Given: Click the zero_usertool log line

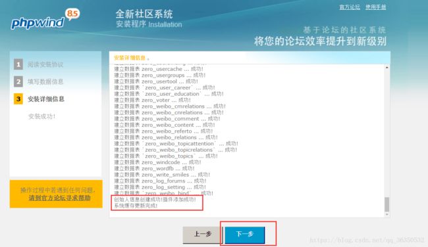Looking at the screenshot, I should [x=156, y=81].
